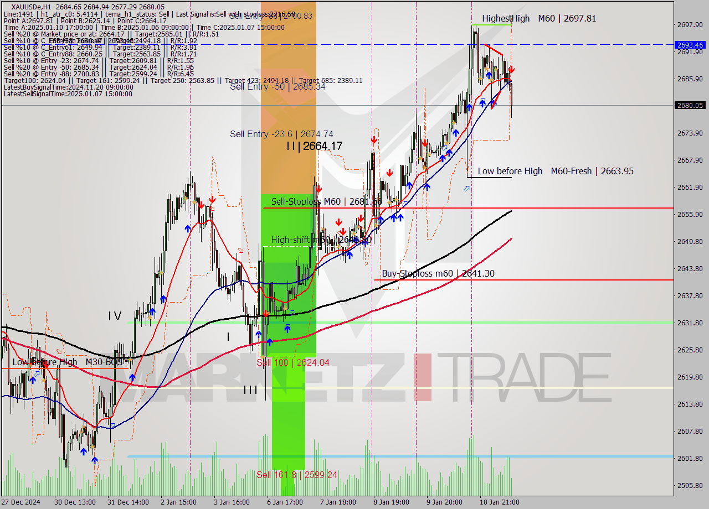Click the 2661.90 price axis value
Screen dimensions: 709x509
pyautogui.click(x=690, y=187)
